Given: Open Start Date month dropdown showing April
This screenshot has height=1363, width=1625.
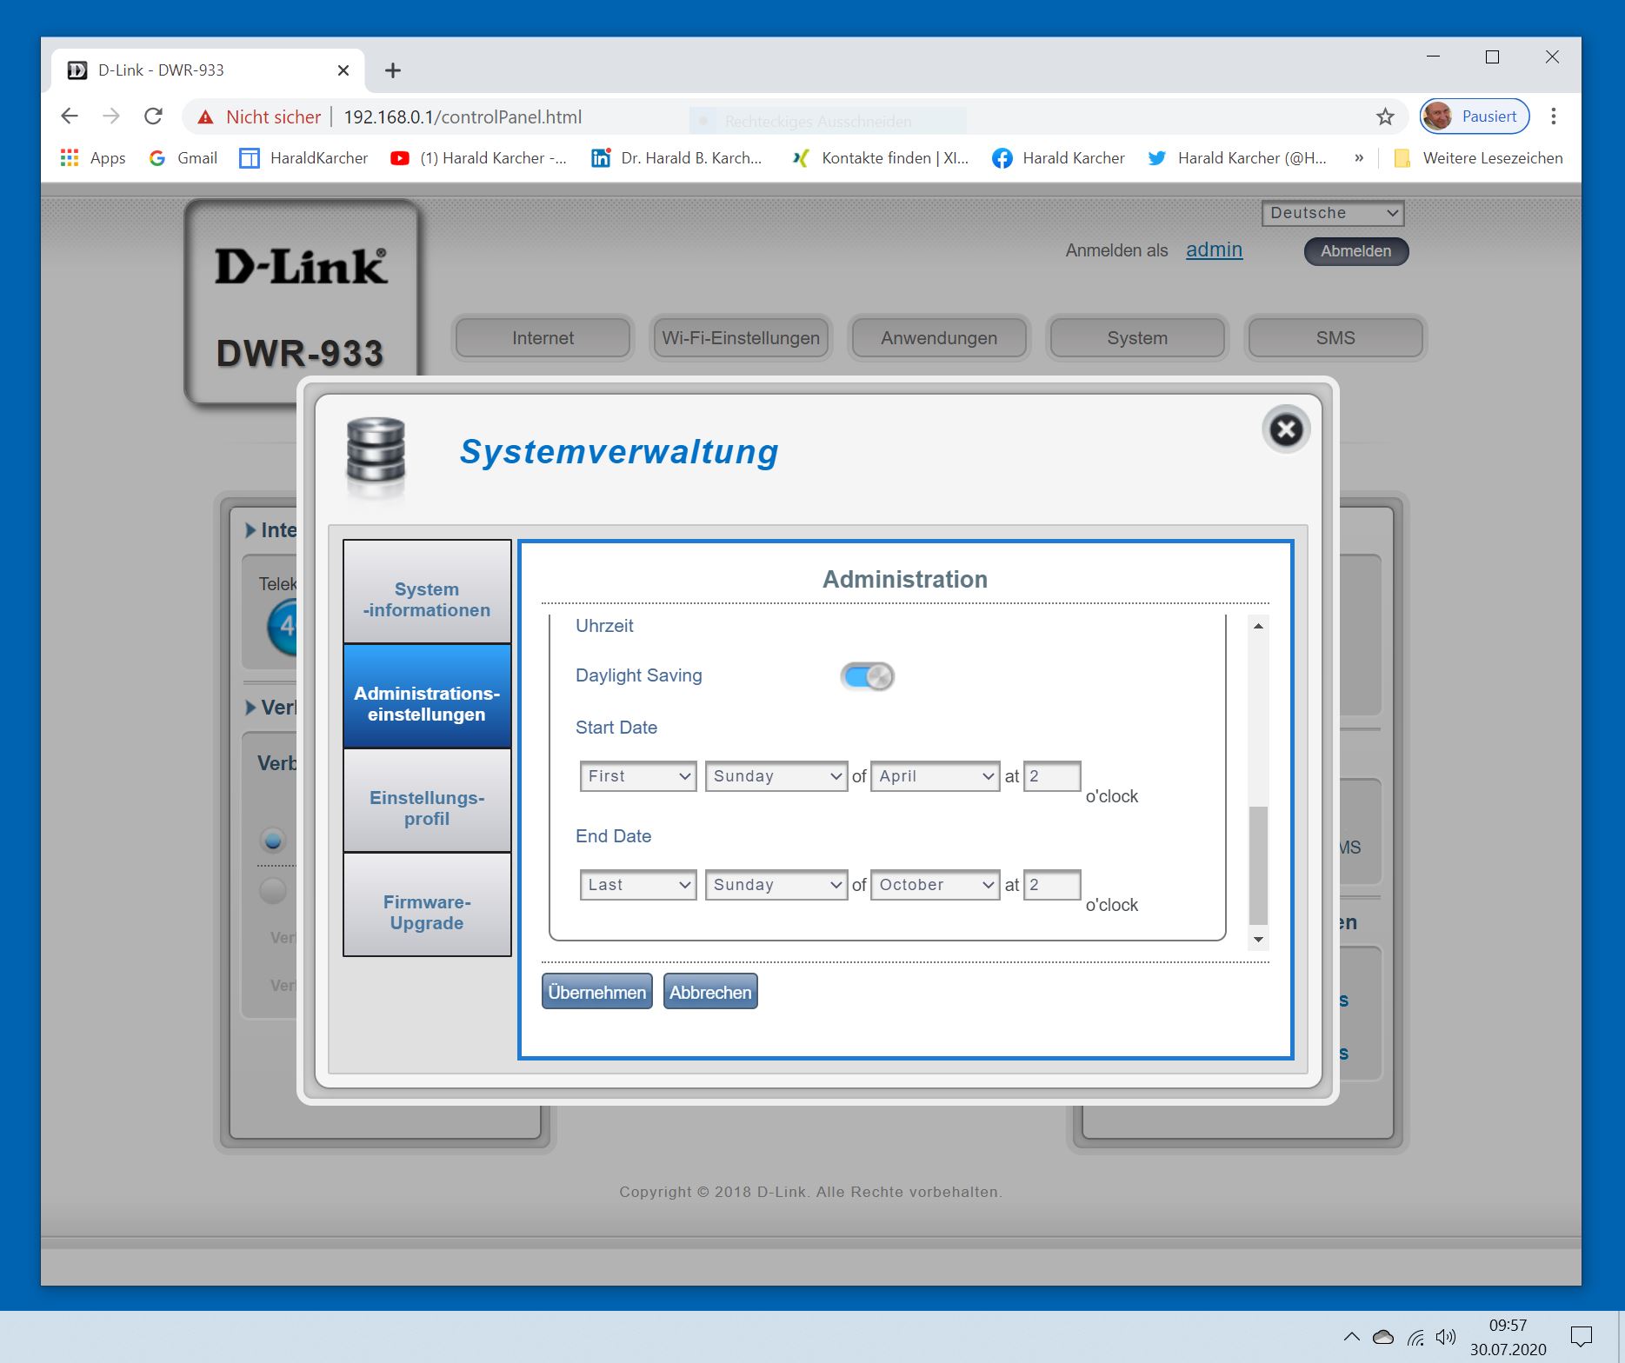Looking at the screenshot, I should (x=935, y=776).
